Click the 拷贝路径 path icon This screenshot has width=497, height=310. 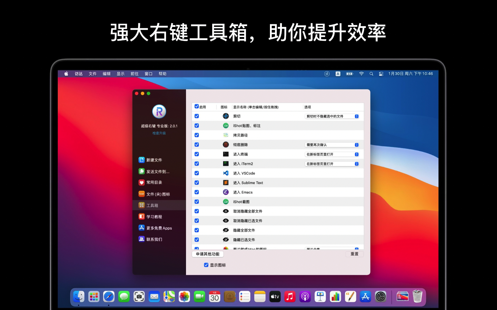pos(226,135)
